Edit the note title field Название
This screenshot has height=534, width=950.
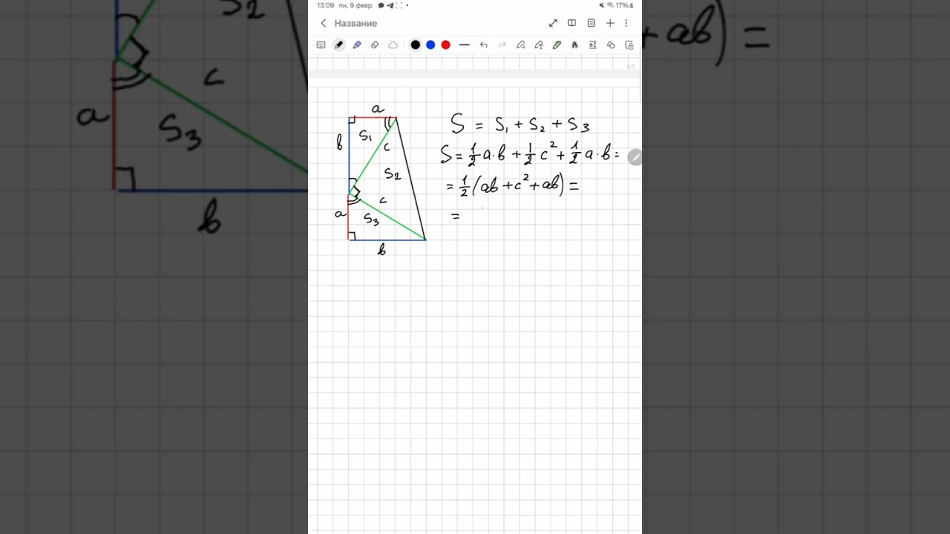tap(356, 24)
